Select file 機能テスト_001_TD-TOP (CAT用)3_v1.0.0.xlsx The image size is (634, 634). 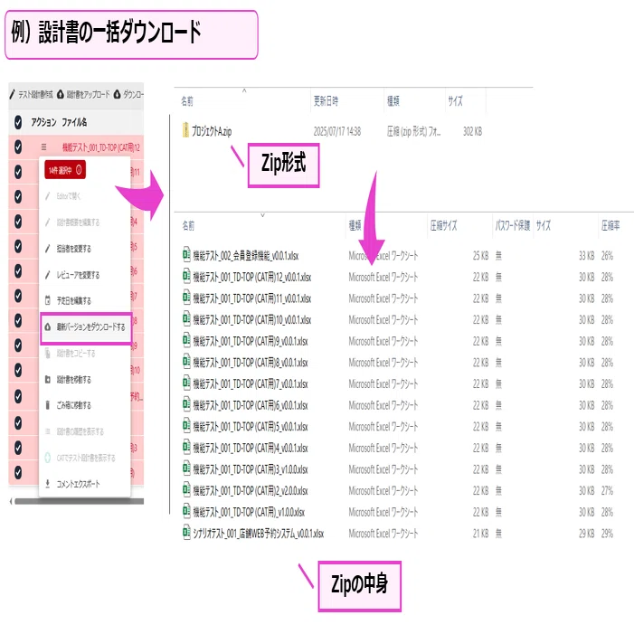tap(250, 469)
